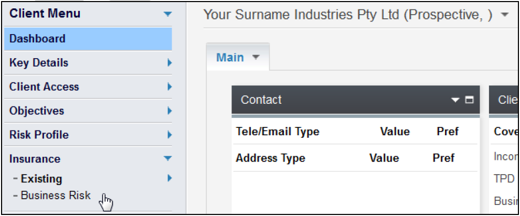Expand the Key Details submenu arrow
Screen dimensions: 520x216
[x=169, y=63]
